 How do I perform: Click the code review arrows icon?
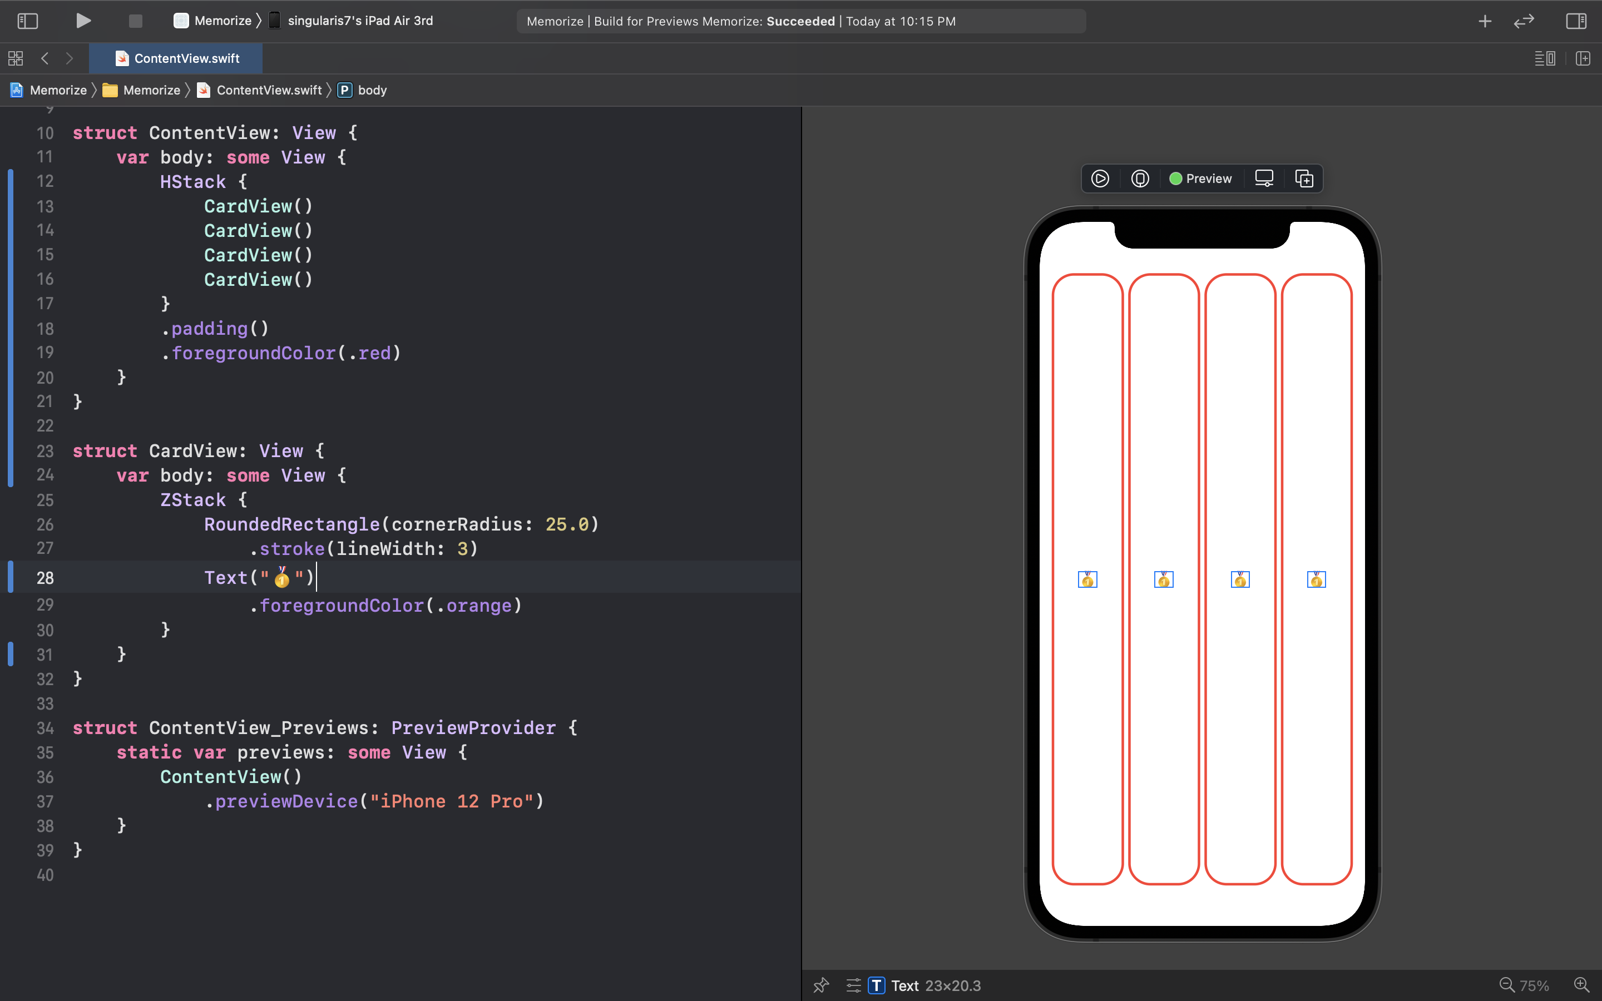pyautogui.click(x=1524, y=21)
